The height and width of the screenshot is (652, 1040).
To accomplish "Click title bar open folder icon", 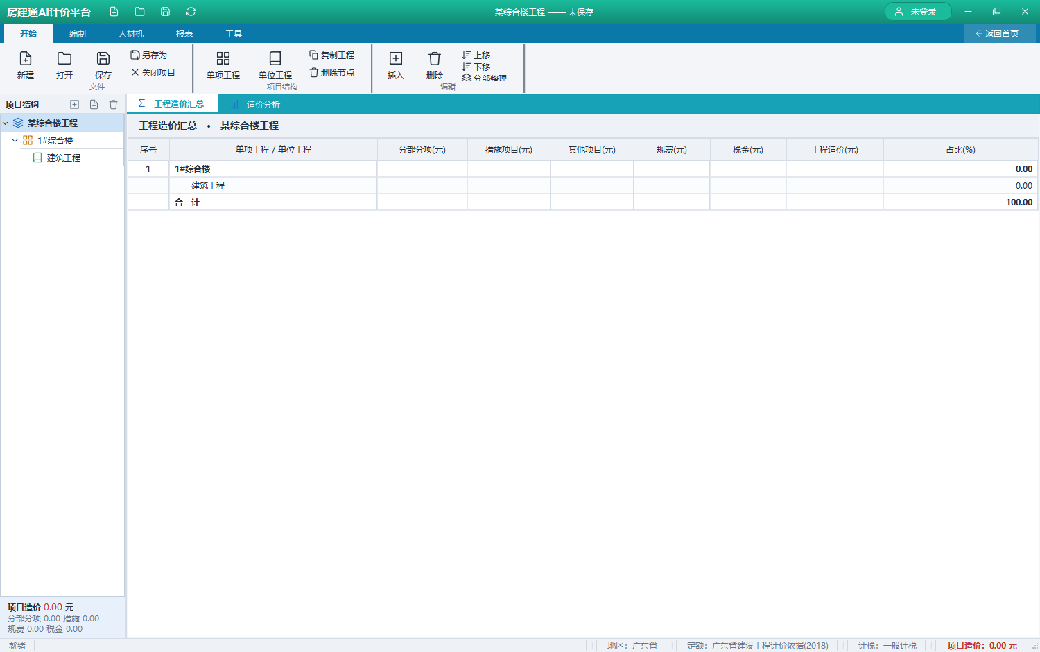I will point(139,12).
